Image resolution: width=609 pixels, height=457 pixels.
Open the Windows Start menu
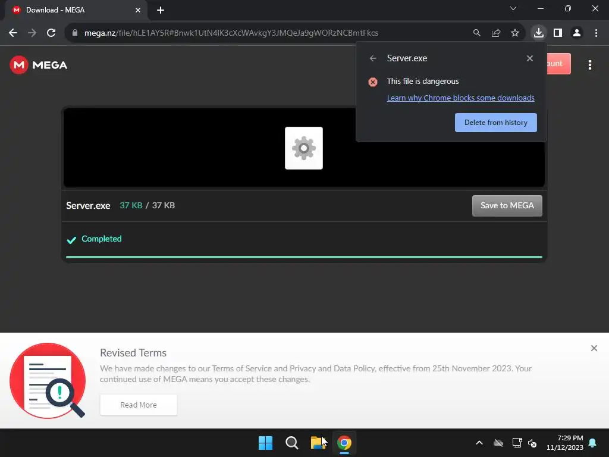(x=266, y=443)
